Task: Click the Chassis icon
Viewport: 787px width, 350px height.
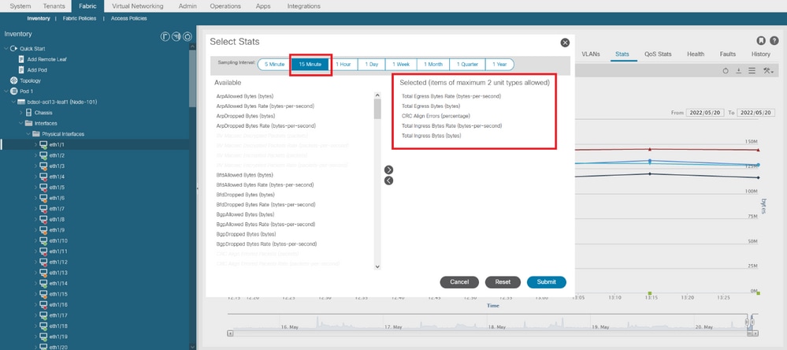Action: (28, 113)
